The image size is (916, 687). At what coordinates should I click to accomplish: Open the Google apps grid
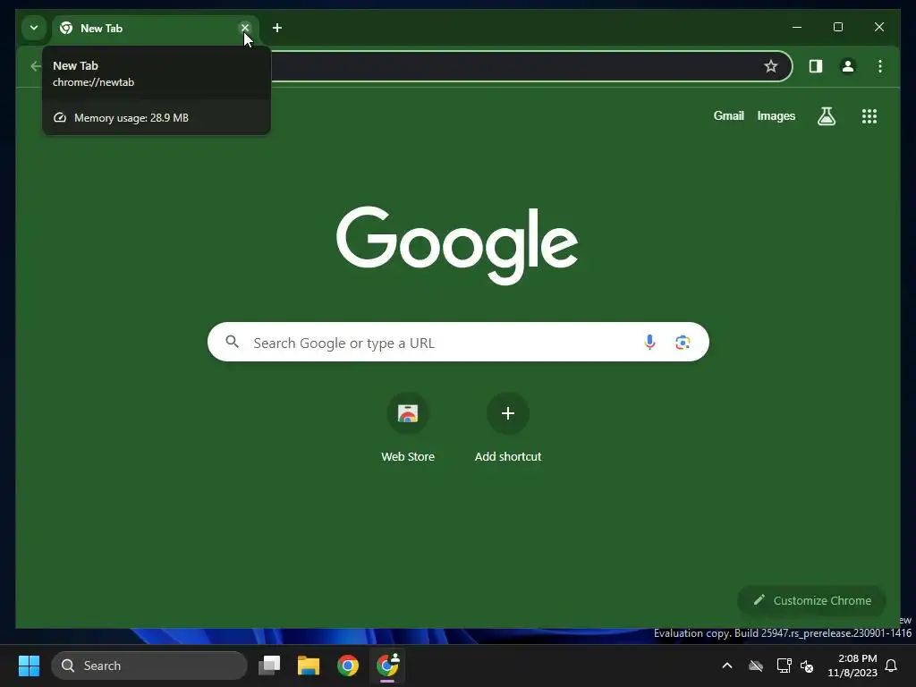coord(869,116)
